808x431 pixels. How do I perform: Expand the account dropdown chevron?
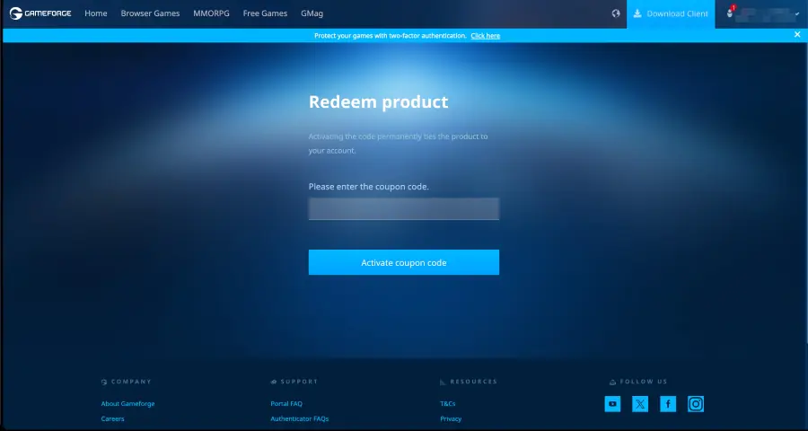[x=797, y=14]
